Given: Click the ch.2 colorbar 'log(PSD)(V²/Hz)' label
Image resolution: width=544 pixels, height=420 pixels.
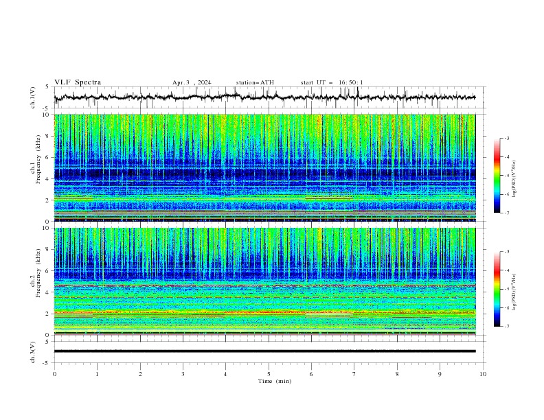Looking at the screenshot, I should (x=514, y=292).
